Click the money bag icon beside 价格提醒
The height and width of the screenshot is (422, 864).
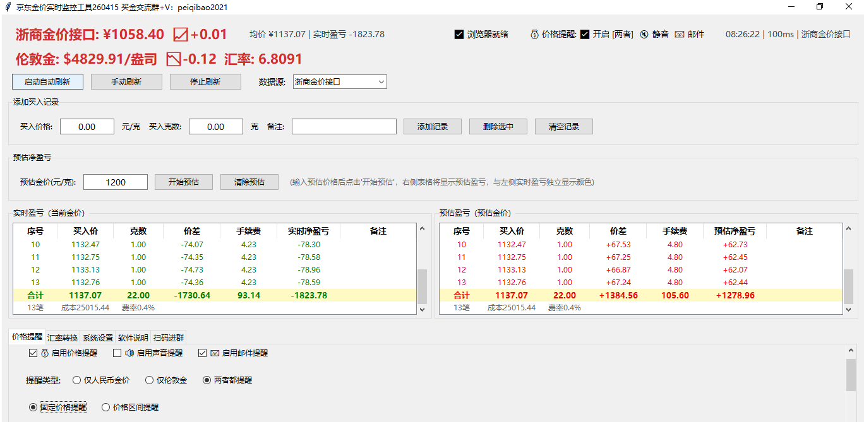click(534, 35)
